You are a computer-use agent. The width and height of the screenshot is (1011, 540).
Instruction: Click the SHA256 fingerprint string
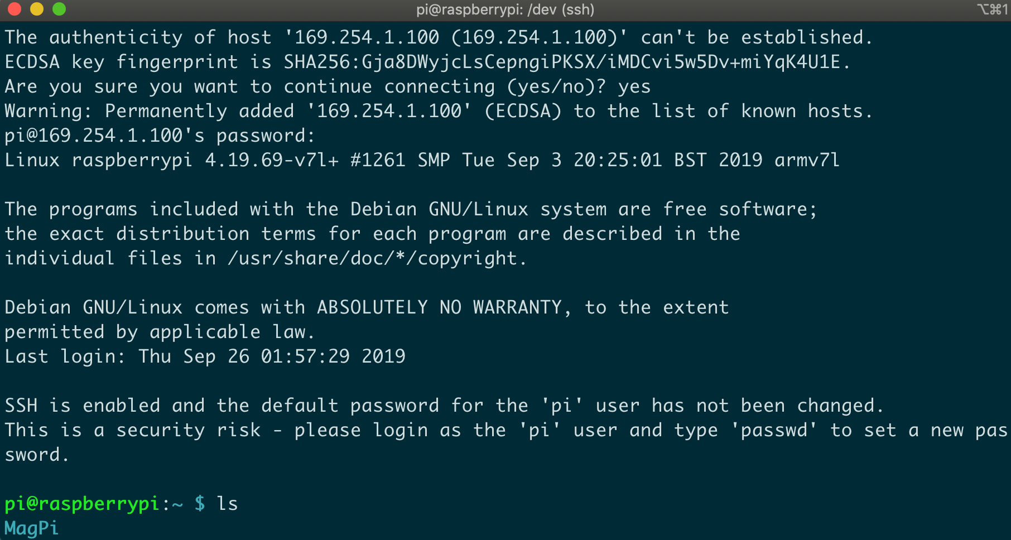tap(562, 62)
